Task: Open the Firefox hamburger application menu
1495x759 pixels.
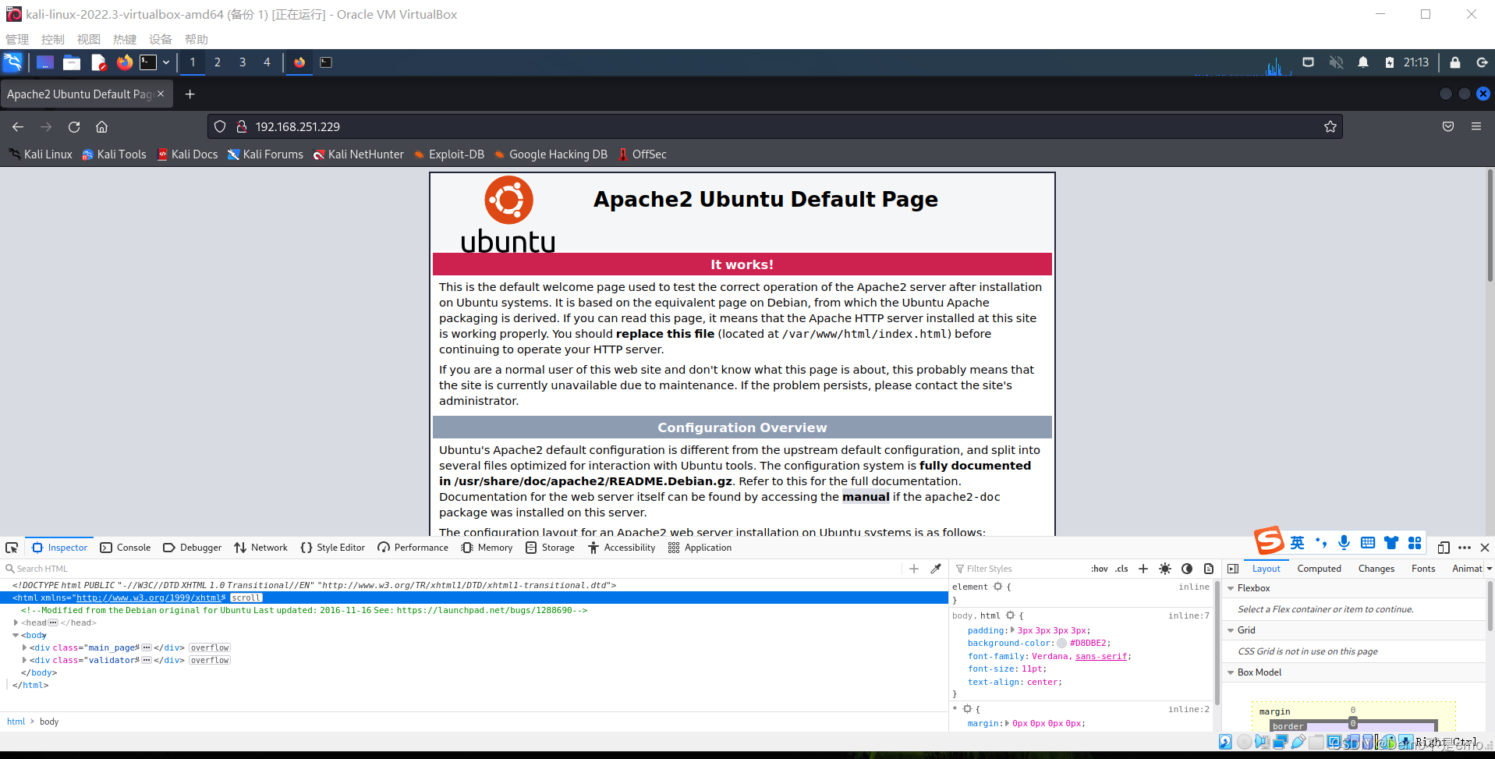Action: click(1476, 126)
